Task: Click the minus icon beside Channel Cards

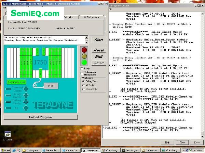Action: coord(8,89)
